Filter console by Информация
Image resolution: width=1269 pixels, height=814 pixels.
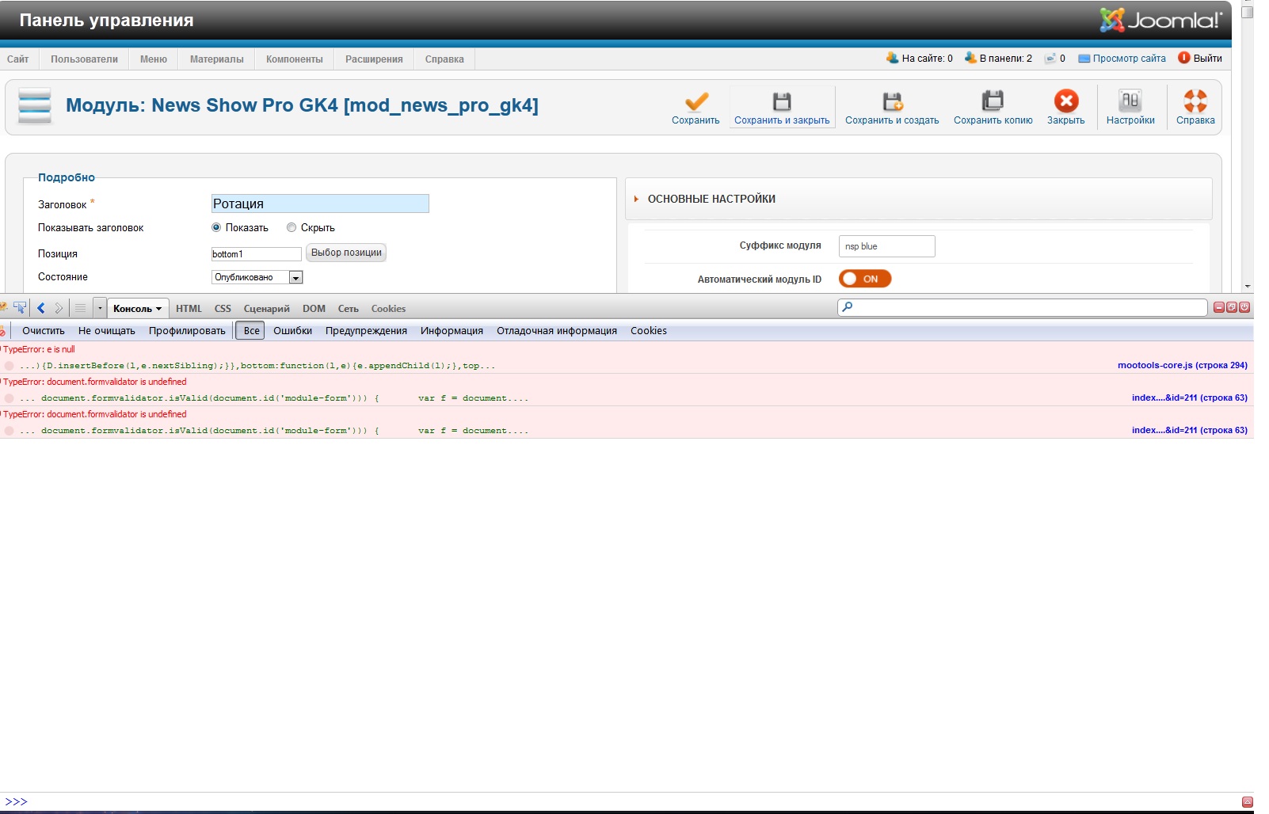coord(452,331)
